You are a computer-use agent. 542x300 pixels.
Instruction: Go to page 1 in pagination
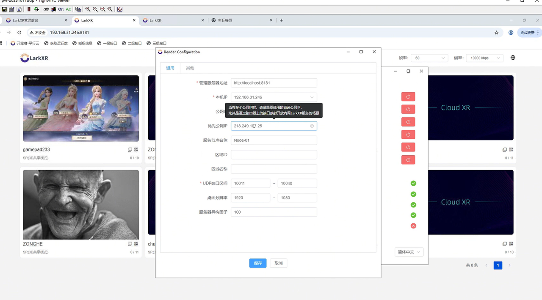tap(498, 265)
